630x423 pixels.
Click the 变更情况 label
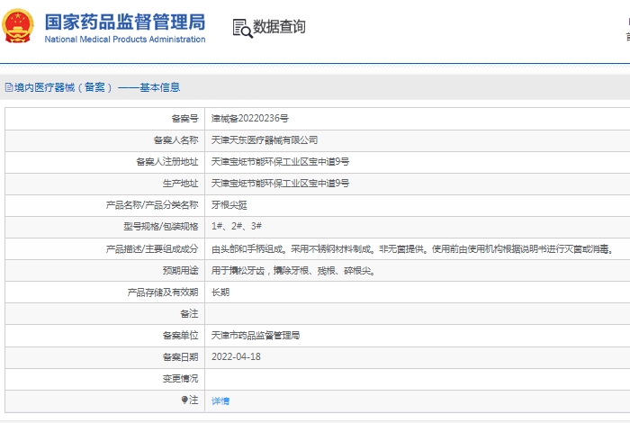pyautogui.click(x=180, y=379)
